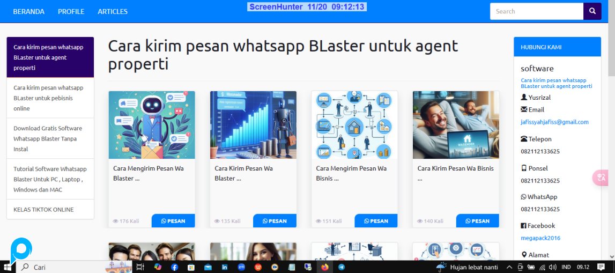615x273 pixels.
Task: Open Firefox from the taskbar
Action: point(325,267)
